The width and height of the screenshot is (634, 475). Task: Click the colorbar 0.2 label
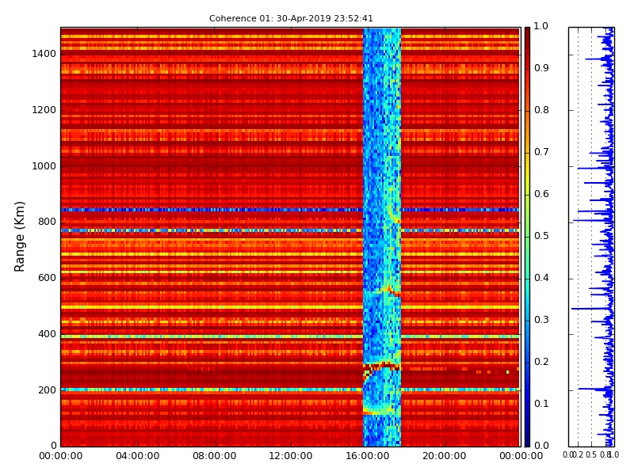tap(541, 362)
